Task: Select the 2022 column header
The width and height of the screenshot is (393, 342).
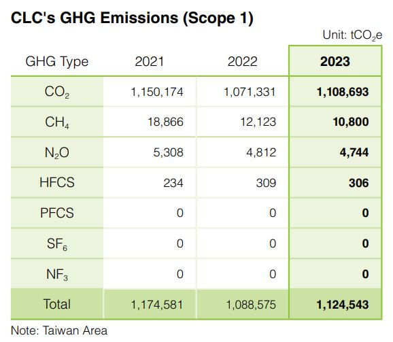Action: tap(242, 62)
